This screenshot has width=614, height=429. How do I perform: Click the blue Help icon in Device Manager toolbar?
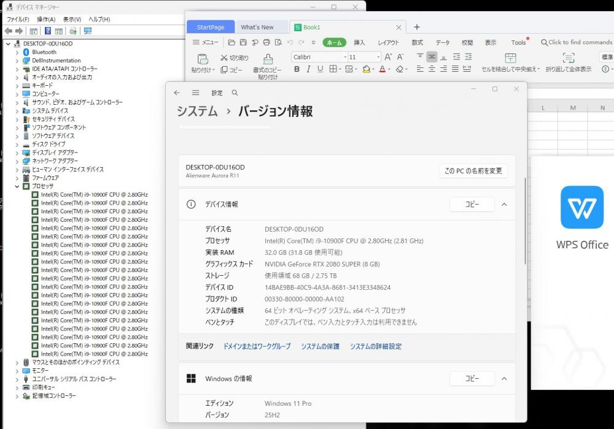point(48,31)
